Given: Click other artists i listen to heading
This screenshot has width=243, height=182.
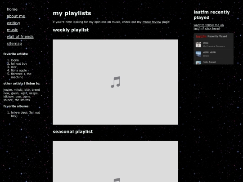Looking at the screenshot, I should 22,84.
